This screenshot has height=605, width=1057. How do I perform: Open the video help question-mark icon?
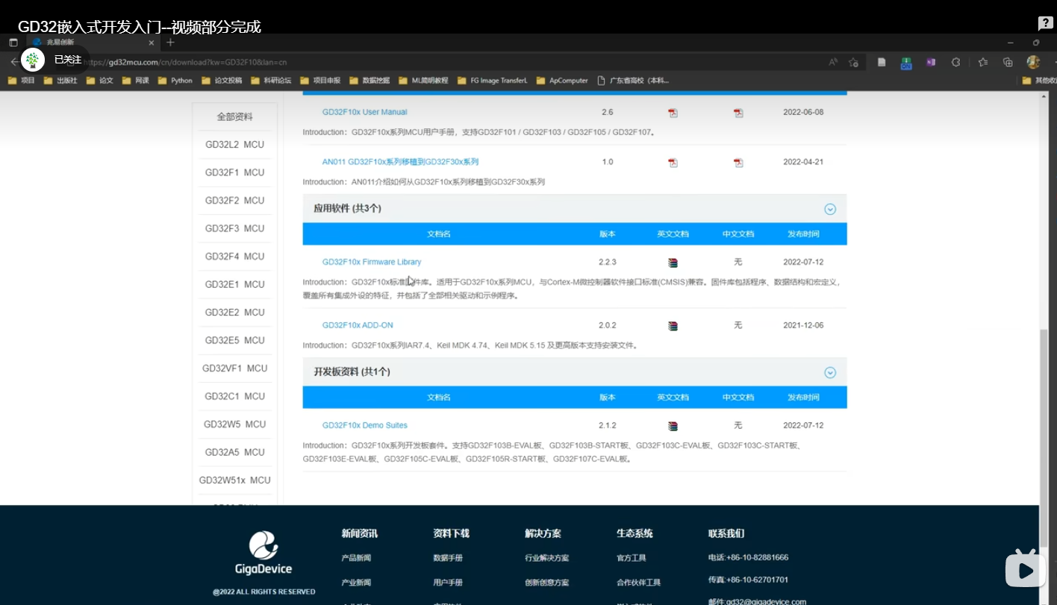[1046, 23]
